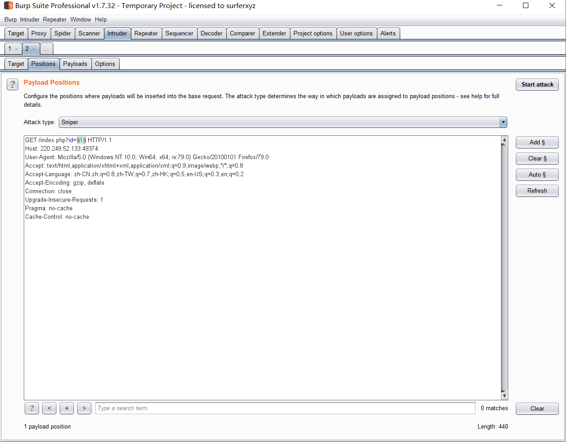566x442 pixels.
Task: Click the Accept: text/html header line
Action: (134, 166)
